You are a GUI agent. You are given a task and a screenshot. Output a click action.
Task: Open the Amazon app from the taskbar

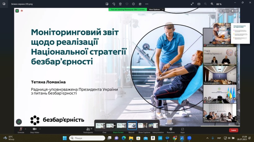point(153,138)
